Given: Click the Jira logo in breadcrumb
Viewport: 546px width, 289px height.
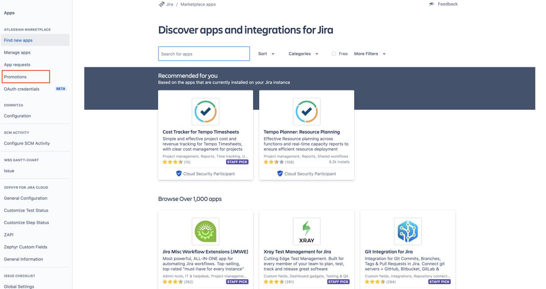Looking at the screenshot, I should coord(162,4).
